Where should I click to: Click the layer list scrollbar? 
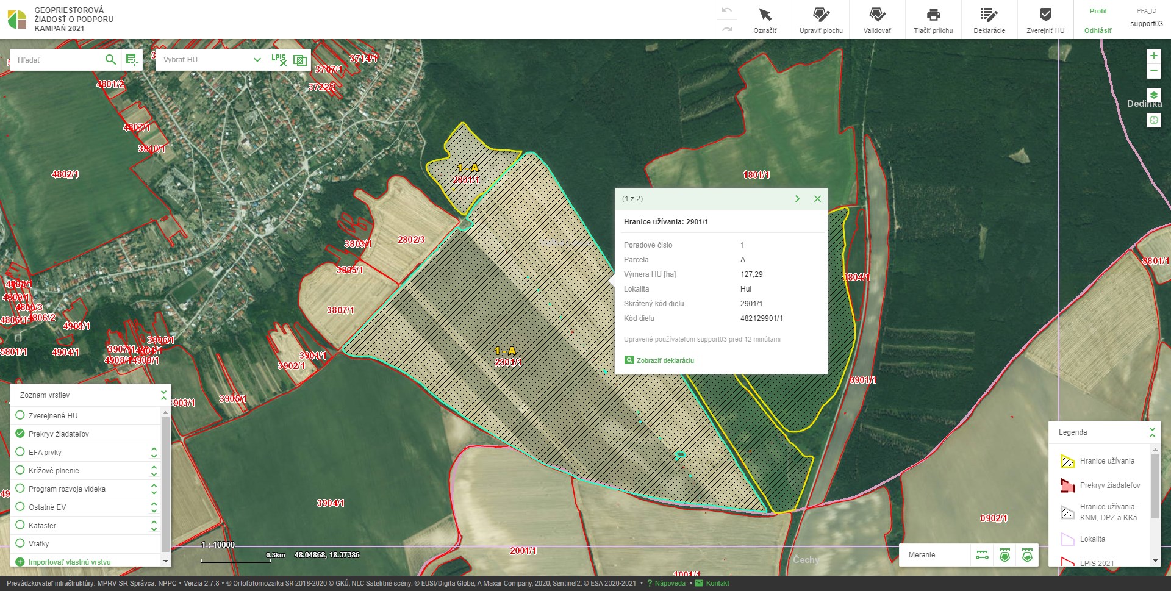pos(165,485)
